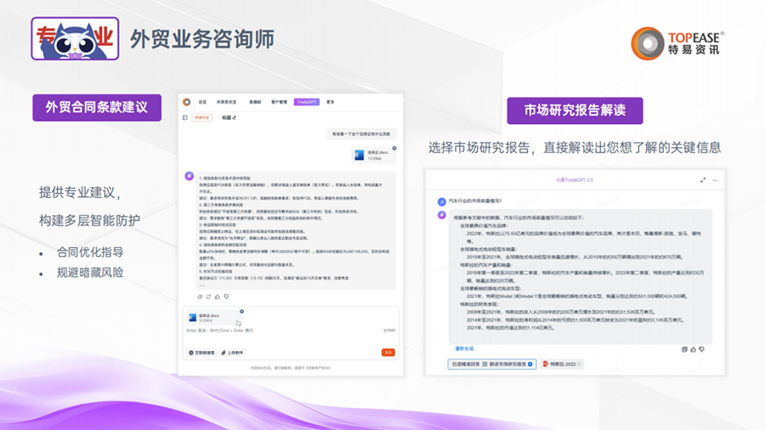Image resolution: width=765 pixels, height=430 pixels.
Task: Click the 上传附件 upload attachment button
Action: 232,352
